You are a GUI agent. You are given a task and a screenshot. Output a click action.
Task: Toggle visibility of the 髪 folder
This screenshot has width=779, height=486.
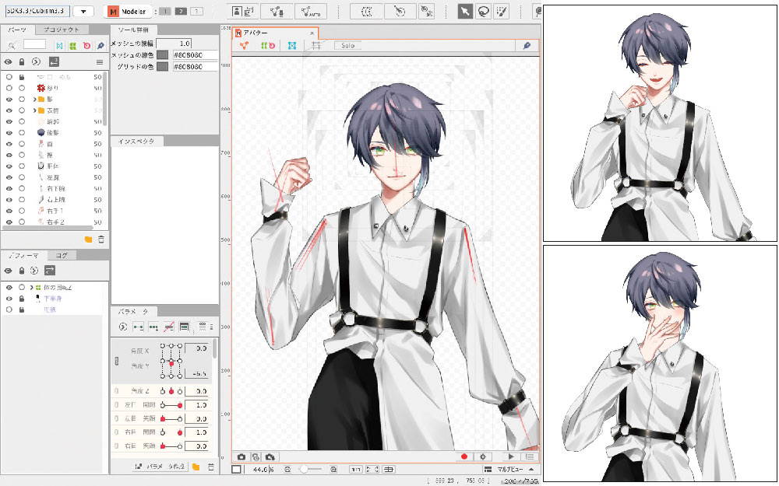9,100
